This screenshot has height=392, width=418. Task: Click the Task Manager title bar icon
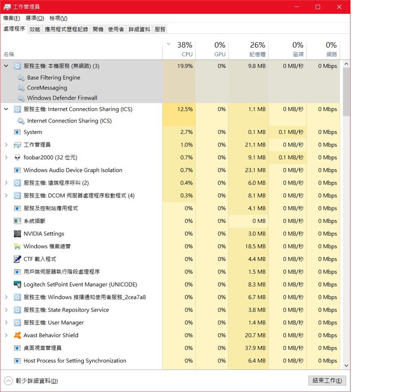coord(7,7)
